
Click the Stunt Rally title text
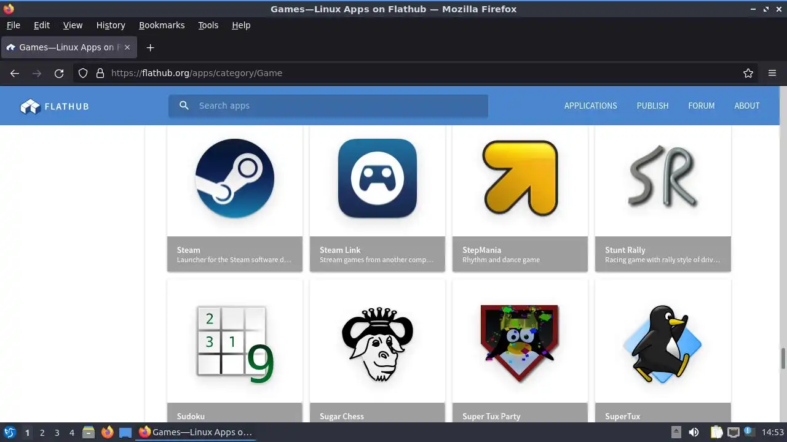[x=625, y=250]
